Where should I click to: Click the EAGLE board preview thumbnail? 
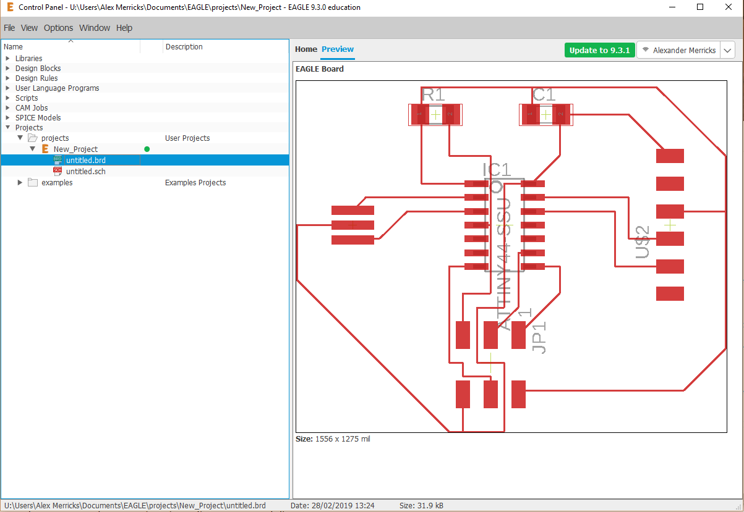511,256
